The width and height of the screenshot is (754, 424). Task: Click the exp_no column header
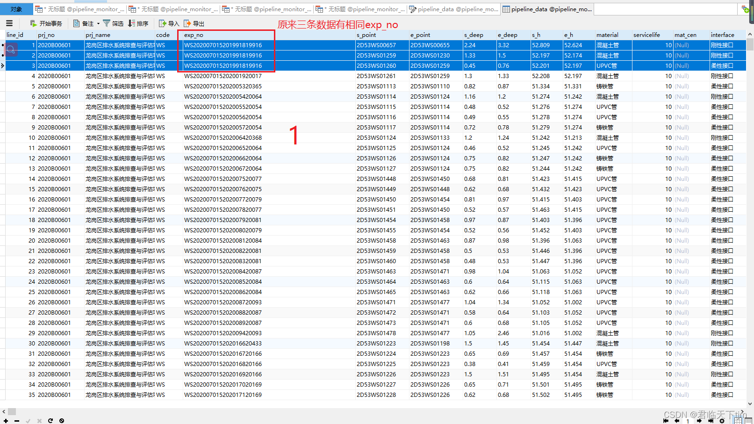pyautogui.click(x=269, y=35)
